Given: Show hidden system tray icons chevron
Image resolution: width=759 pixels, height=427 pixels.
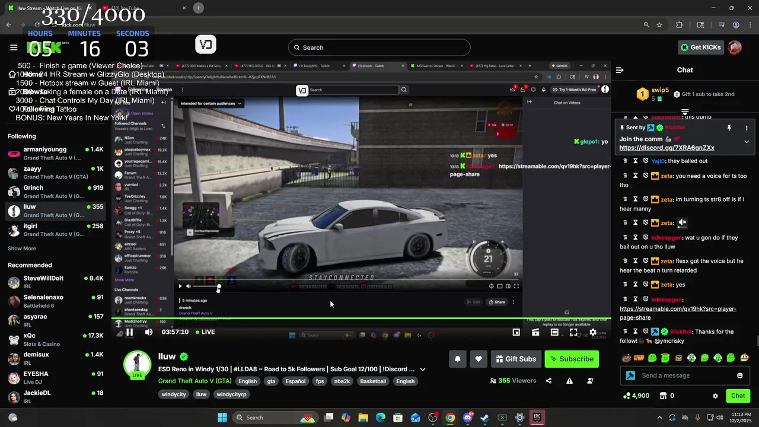Looking at the screenshot, I should pos(659,418).
